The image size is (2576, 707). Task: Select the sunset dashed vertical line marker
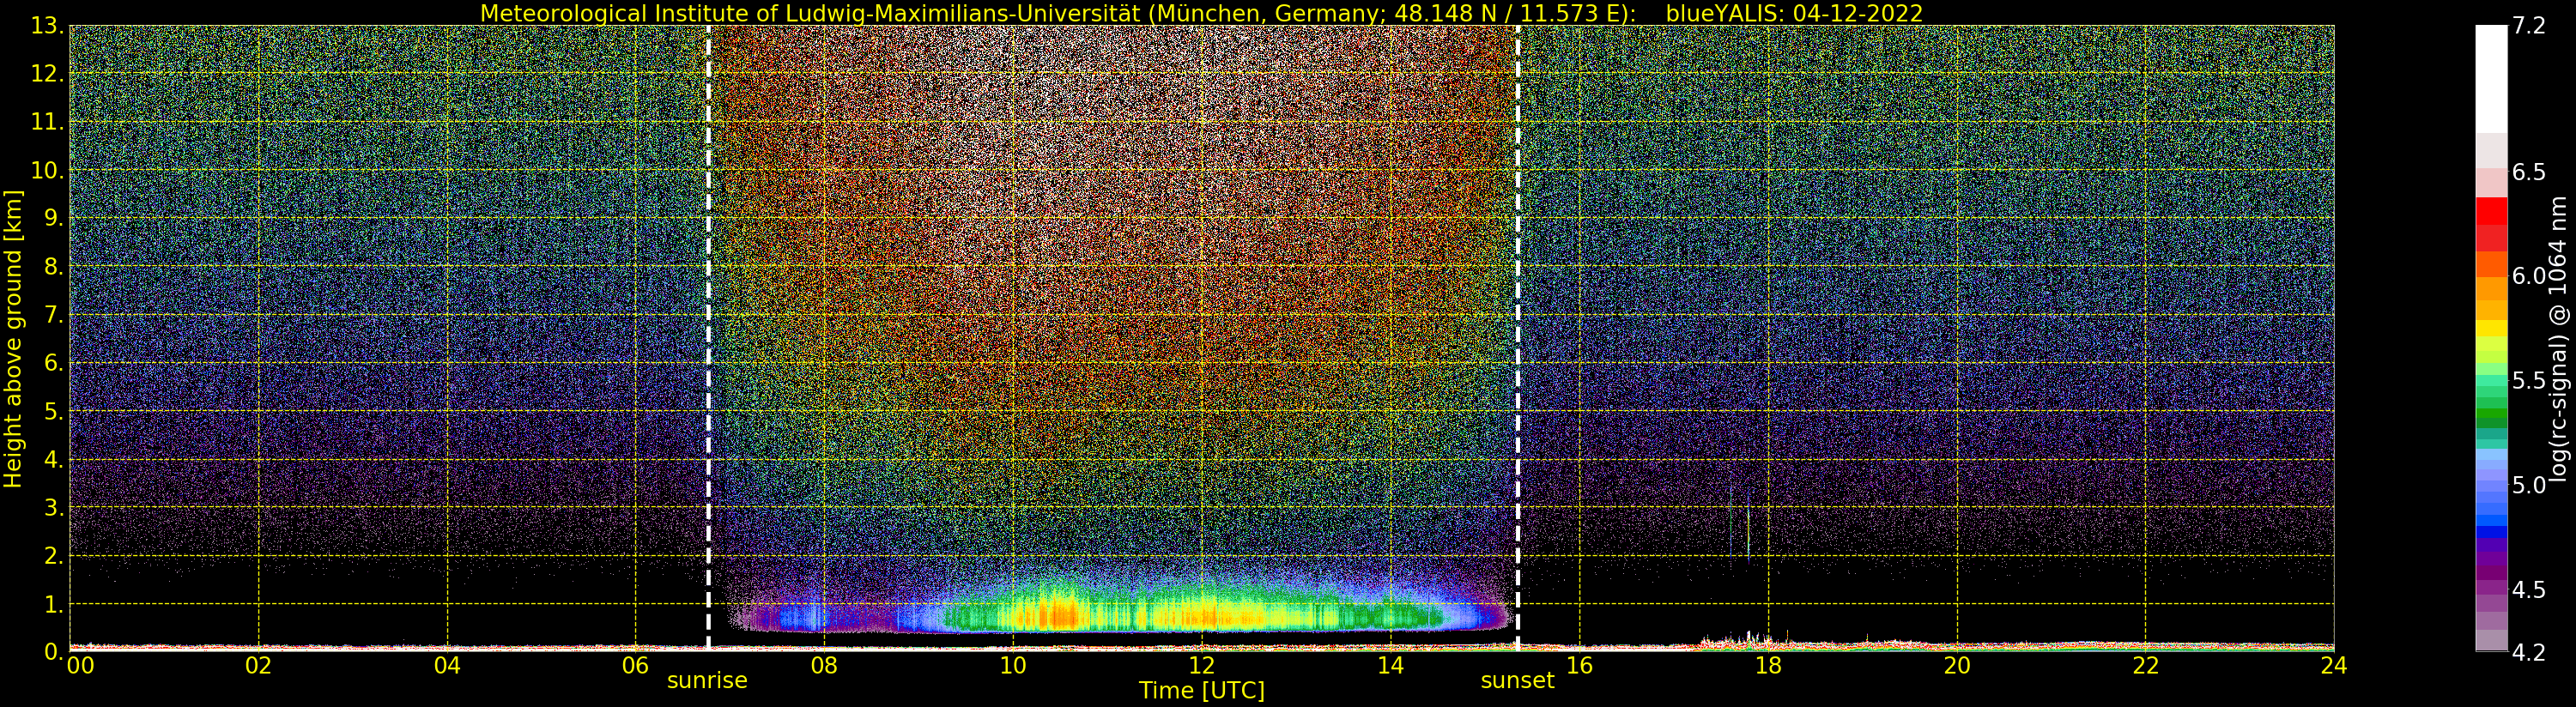point(1518,338)
